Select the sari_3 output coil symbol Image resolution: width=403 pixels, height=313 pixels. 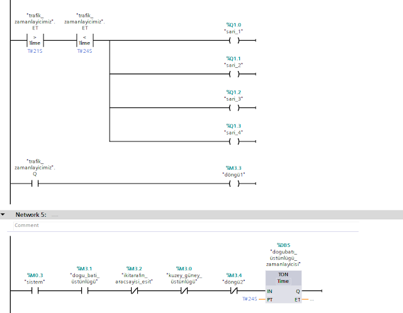234,107
